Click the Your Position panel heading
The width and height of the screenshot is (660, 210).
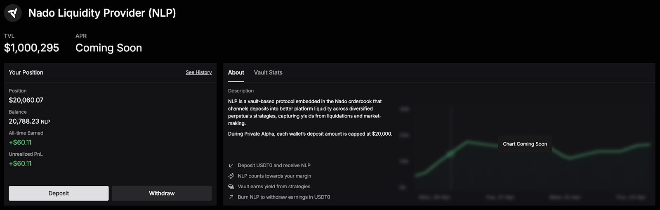pos(26,72)
